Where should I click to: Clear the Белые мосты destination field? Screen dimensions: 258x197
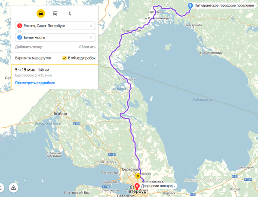click(91, 38)
